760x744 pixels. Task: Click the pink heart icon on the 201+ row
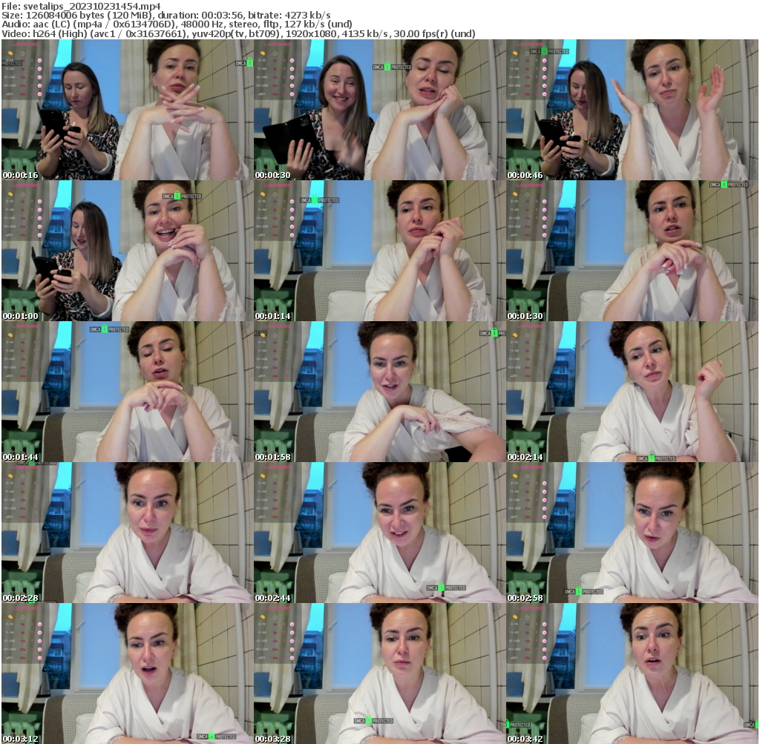pyautogui.click(x=39, y=94)
